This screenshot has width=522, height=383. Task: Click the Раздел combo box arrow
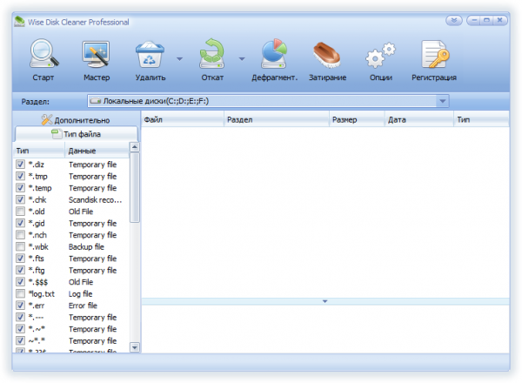point(443,101)
